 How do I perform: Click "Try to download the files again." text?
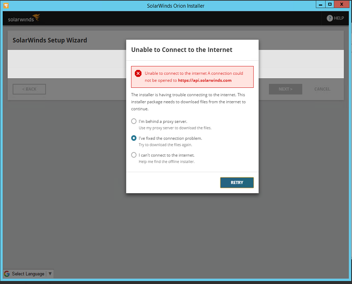pyautogui.click(x=165, y=145)
